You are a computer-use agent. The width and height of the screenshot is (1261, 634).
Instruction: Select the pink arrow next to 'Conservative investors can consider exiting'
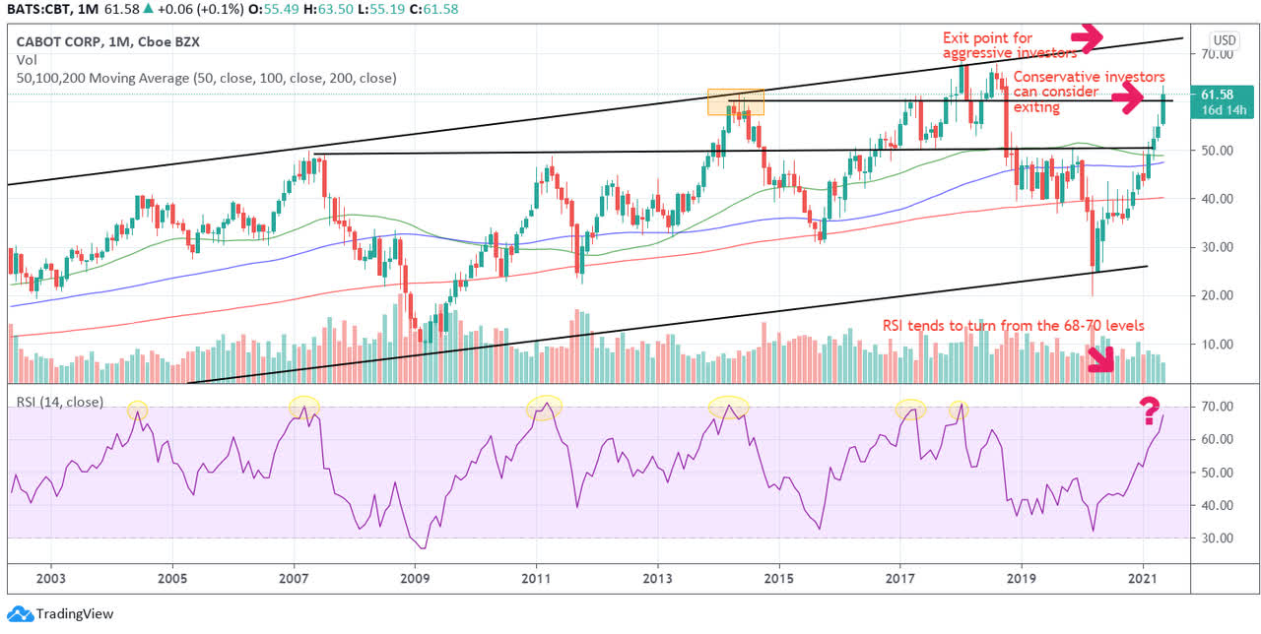click(1127, 97)
